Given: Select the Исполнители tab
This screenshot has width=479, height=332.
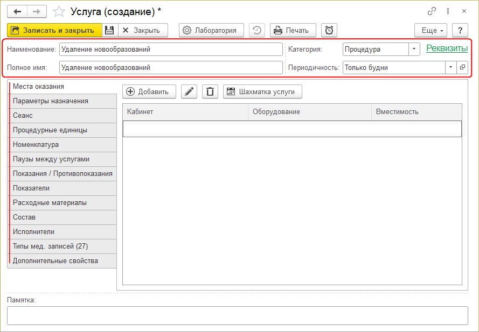Looking at the screenshot, I should (x=33, y=232).
